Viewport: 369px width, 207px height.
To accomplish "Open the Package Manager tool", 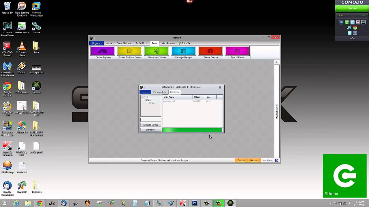I will point(183,51).
